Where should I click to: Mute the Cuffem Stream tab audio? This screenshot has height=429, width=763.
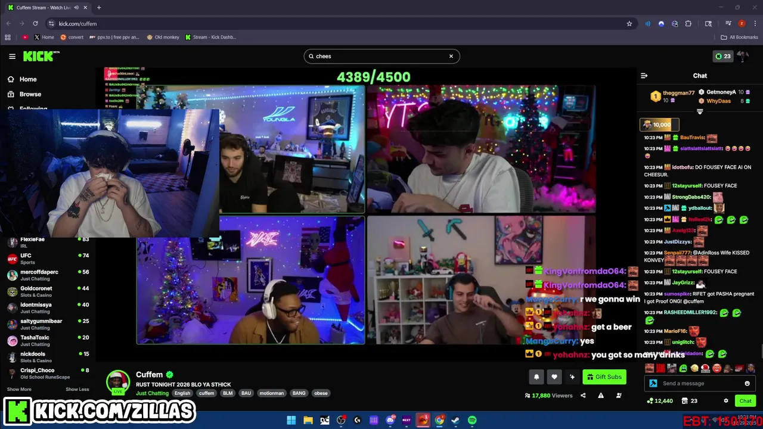pyautogui.click(x=76, y=8)
